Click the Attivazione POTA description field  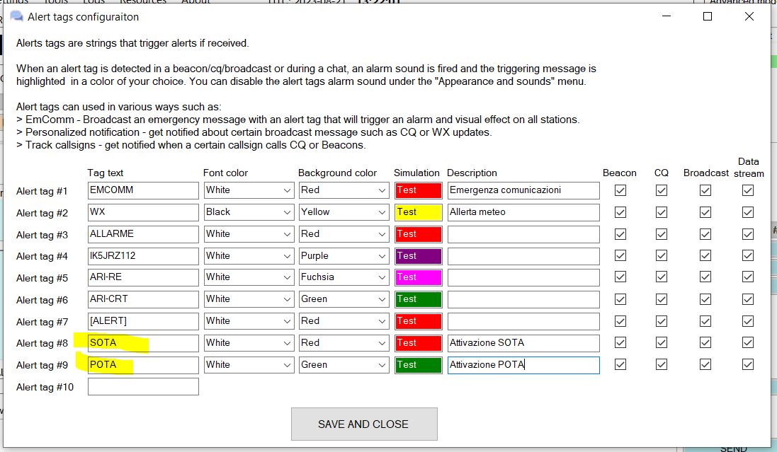pyautogui.click(x=523, y=365)
